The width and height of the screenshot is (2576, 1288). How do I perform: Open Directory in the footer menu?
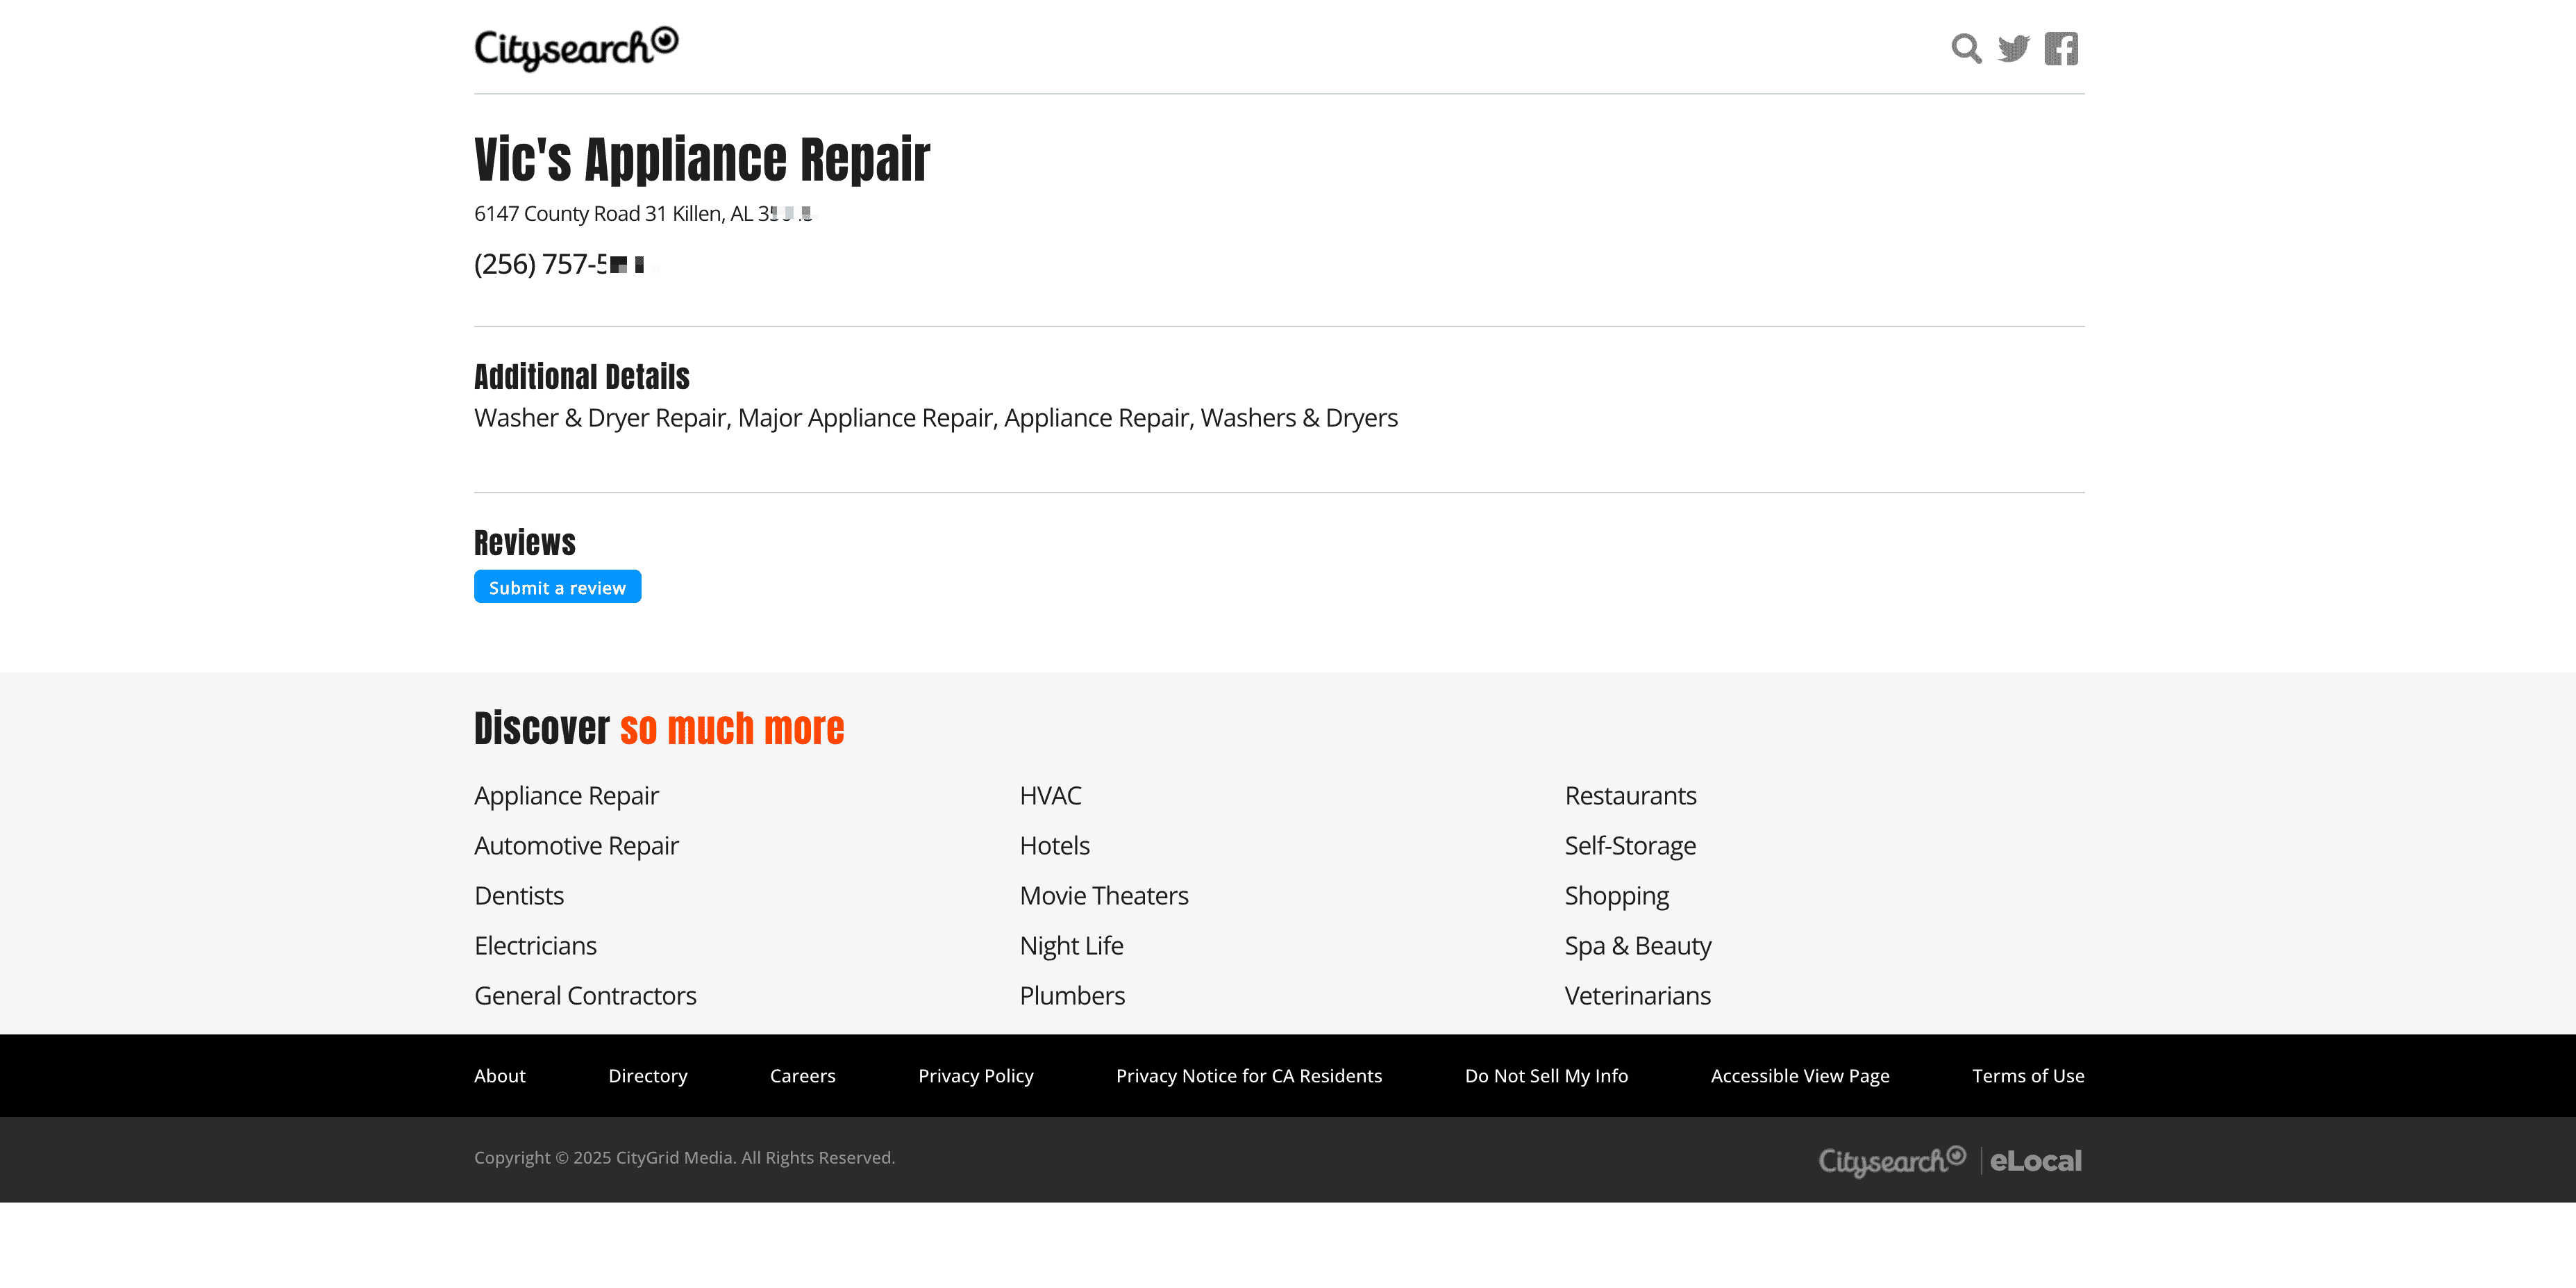[647, 1076]
